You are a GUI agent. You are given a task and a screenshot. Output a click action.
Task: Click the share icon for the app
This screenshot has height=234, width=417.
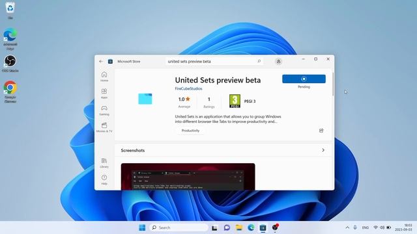point(321,131)
